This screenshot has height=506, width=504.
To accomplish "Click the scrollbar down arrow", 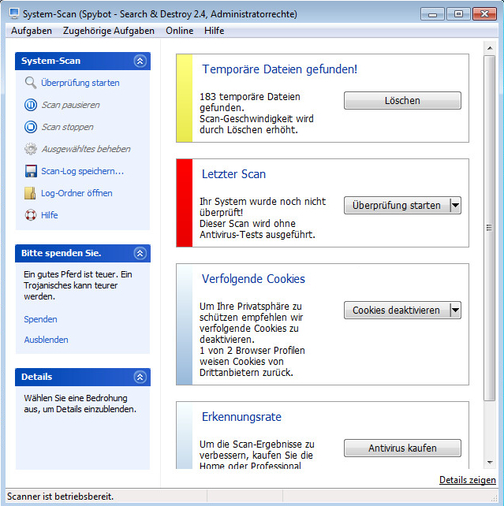I will (490, 463).
